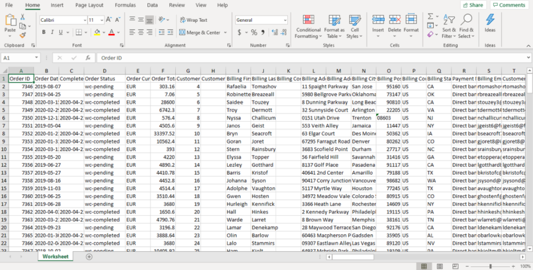Toggle bold formatting
The width and height of the screenshot is (533, 270).
pos(44,32)
